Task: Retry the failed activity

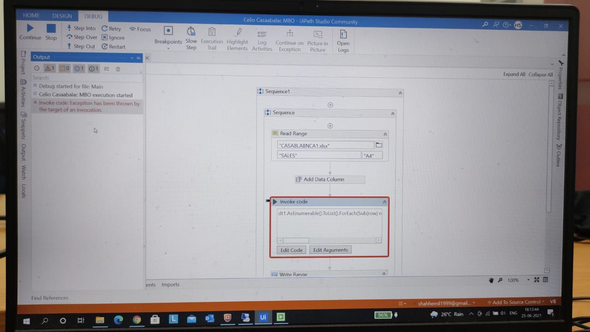Action: [x=111, y=29]
